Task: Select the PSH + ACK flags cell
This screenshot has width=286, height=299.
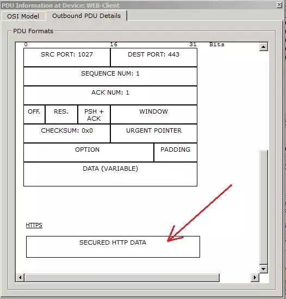Action: coord(94,114)
